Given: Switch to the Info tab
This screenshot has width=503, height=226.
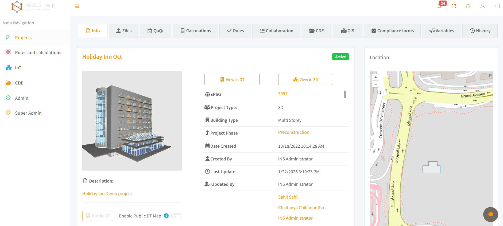Looking at the screenshot, I should click(93, 31).
